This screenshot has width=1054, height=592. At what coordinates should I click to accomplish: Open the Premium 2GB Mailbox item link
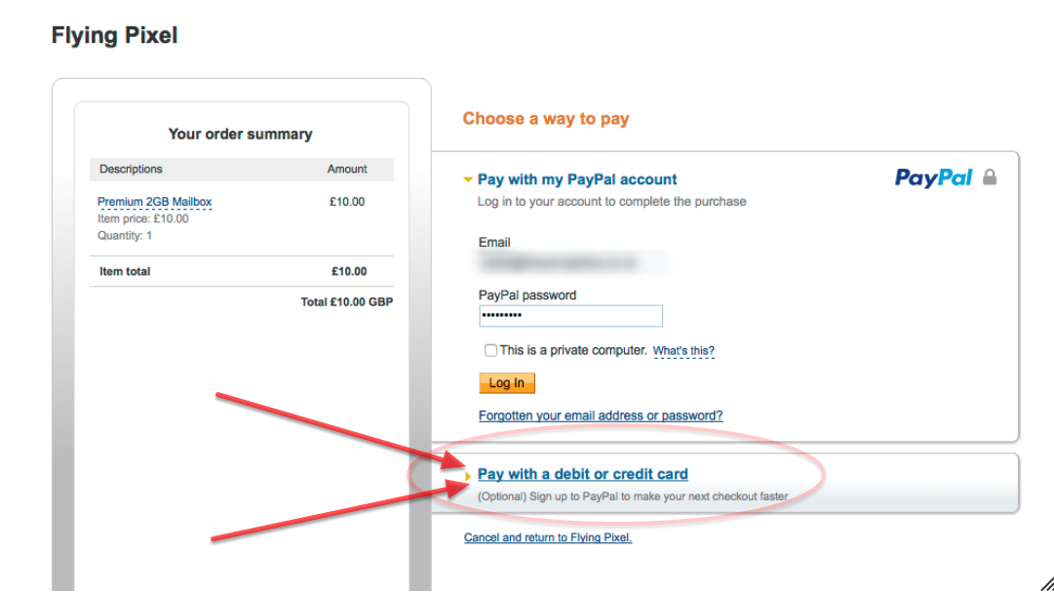(155, 202)
